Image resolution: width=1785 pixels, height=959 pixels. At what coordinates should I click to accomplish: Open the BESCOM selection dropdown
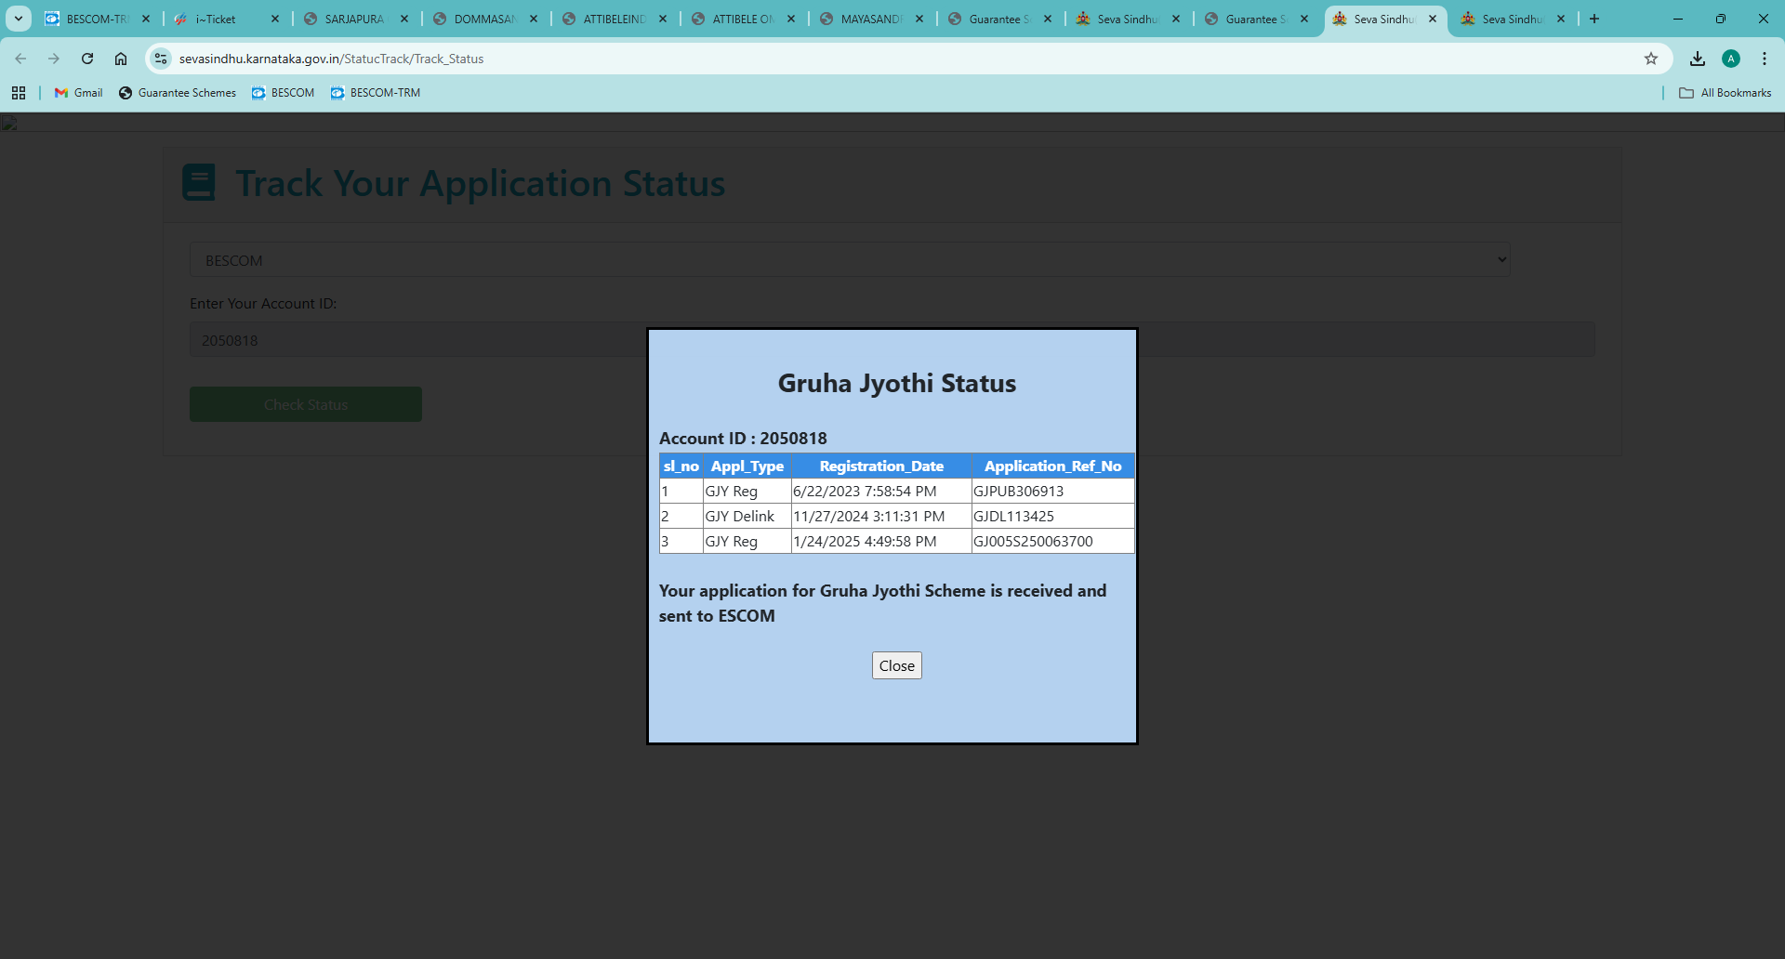click(x=850, y=260)
